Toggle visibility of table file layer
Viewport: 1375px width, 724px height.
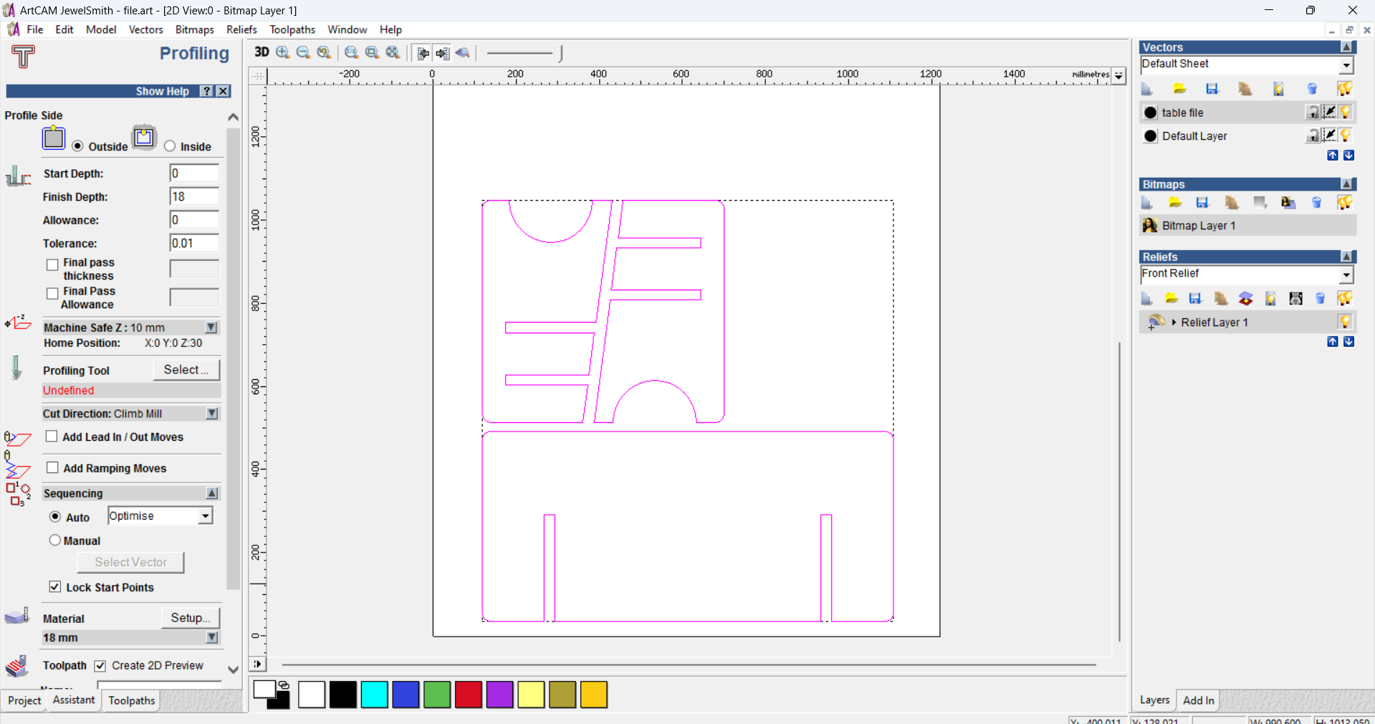tap(1346, 113)
